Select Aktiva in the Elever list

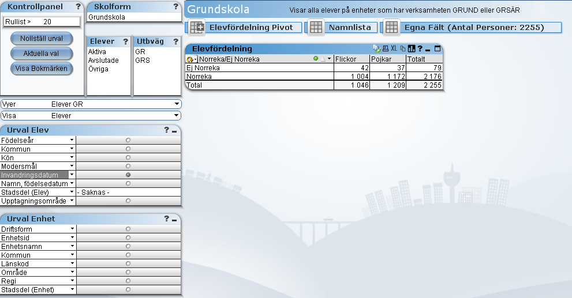(x=109, y=52)
